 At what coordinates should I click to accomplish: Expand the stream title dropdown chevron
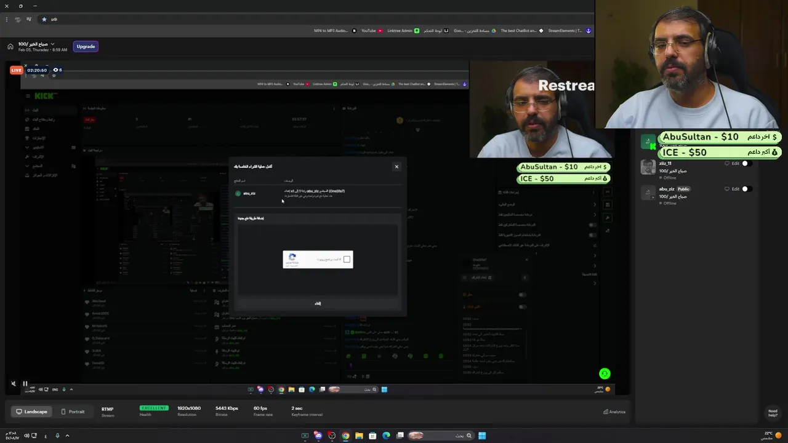click(52, 44)
